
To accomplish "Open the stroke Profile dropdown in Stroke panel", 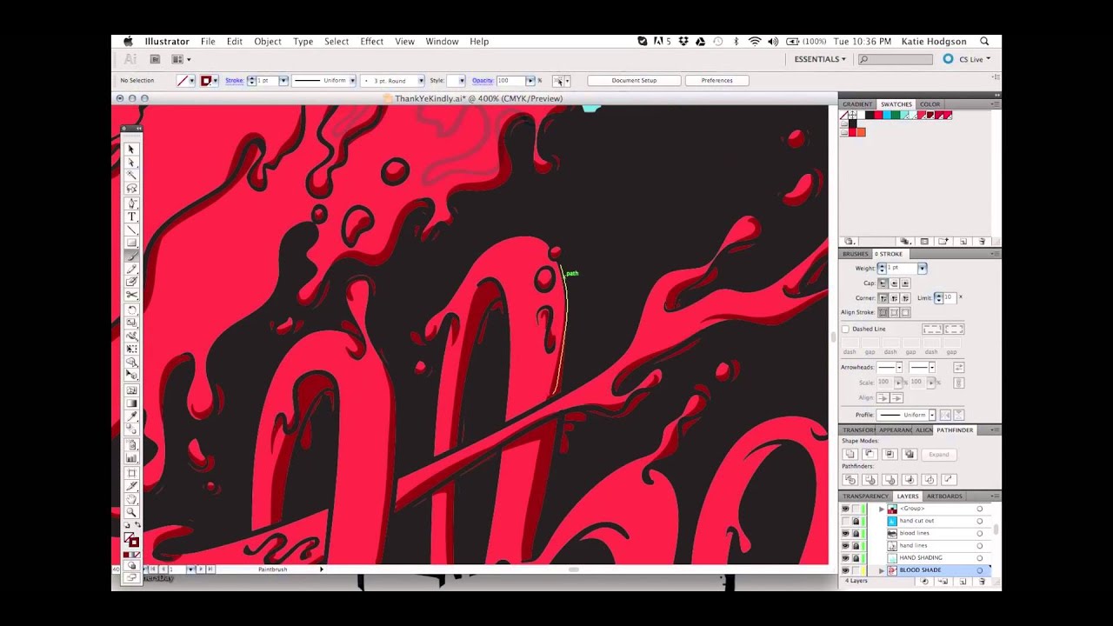I will [931, 415].
